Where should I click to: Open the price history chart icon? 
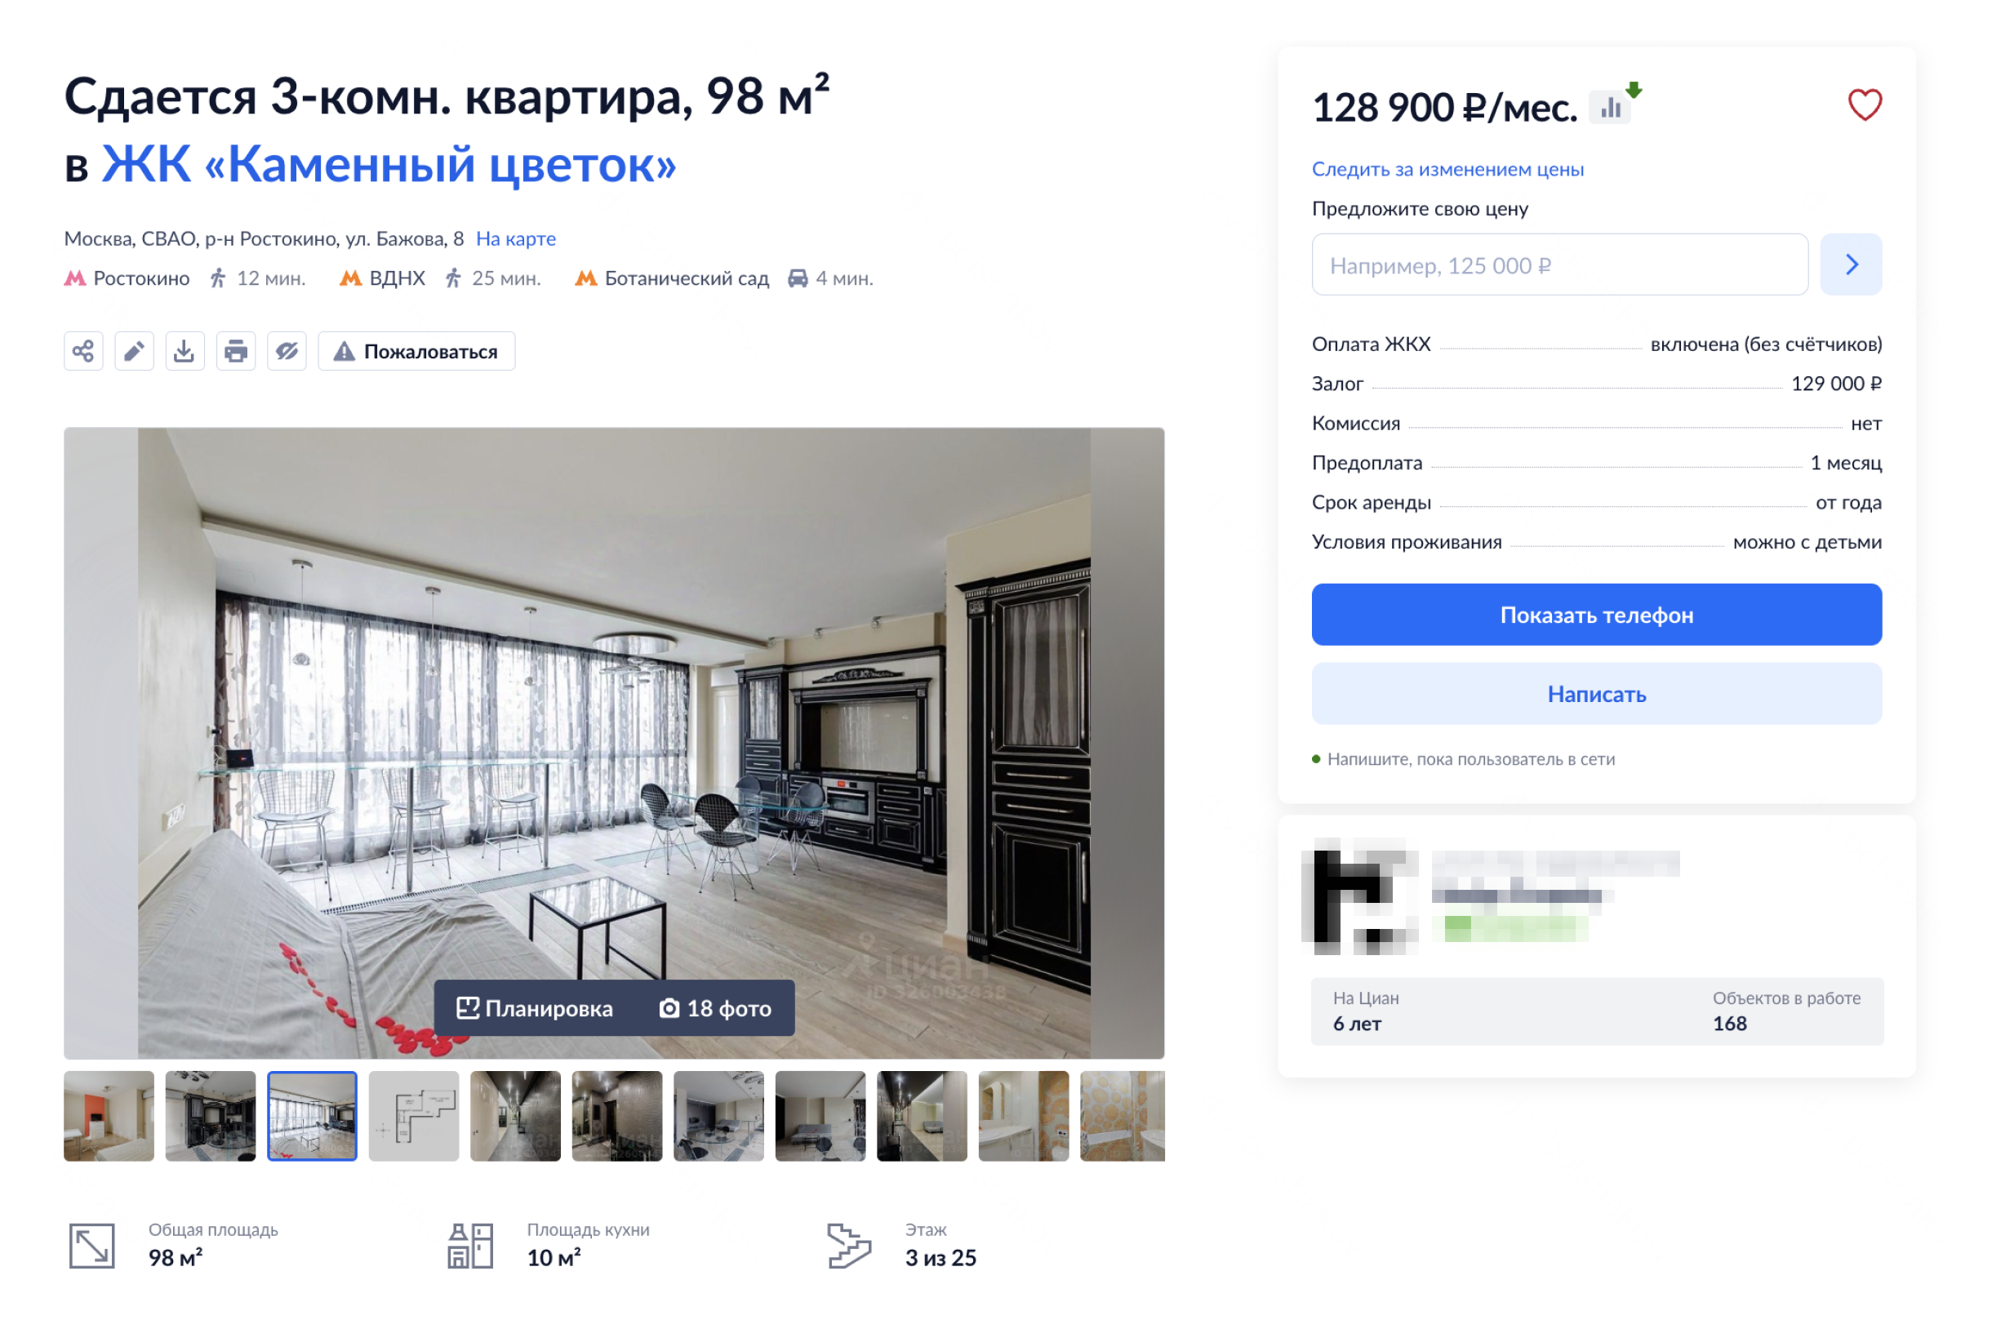pos(1611,108)
